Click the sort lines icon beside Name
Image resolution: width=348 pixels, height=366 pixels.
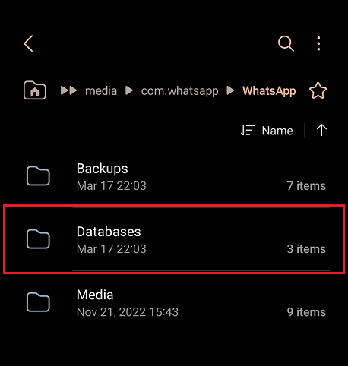tap(248, 131)
